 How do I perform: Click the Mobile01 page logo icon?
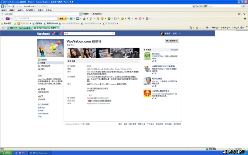147,56
